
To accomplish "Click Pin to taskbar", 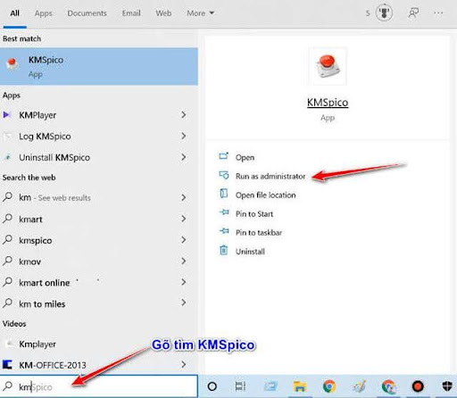I will pyautogui.click(x=259, y=233).
